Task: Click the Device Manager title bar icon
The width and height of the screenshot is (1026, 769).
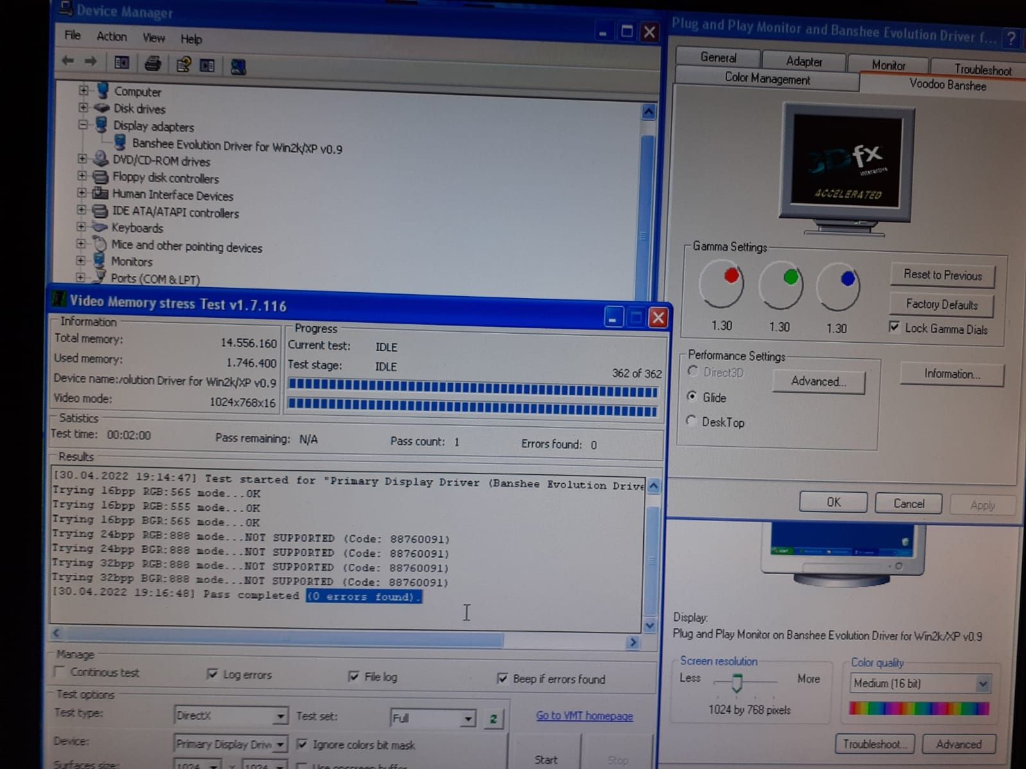Action: click(x=65, y=9)
